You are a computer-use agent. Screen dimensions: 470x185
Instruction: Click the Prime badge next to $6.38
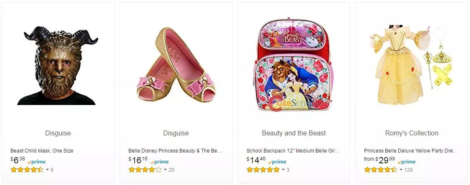[x=37, y=162]
